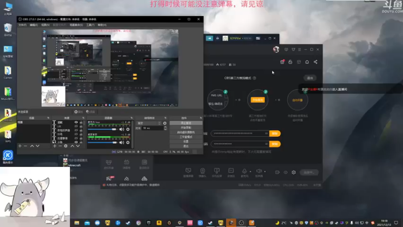Open source properties gear in sources toolbar
Viewport: 403px width, 227px height.
66,146
